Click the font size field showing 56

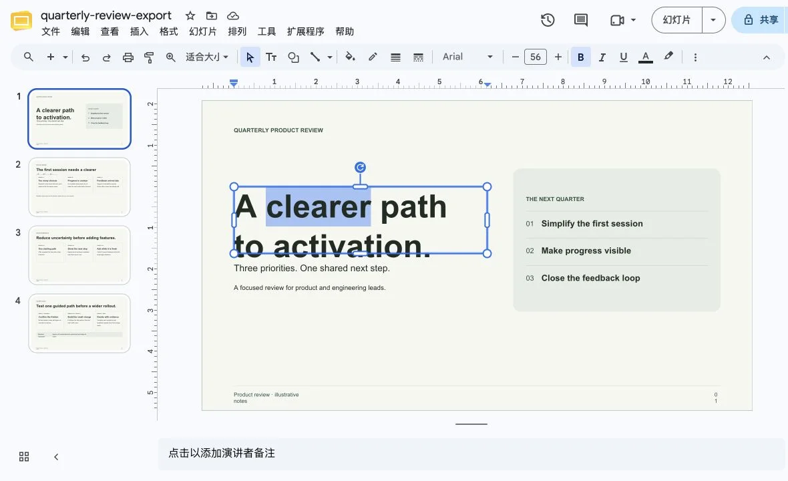[535, 57]
